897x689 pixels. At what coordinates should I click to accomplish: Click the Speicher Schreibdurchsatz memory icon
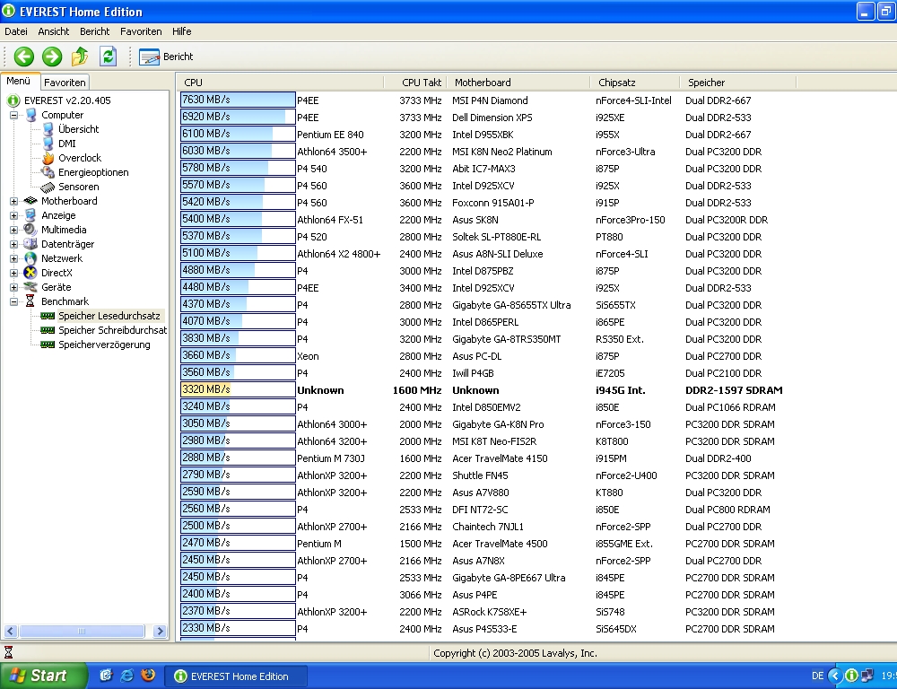coord(48,330)
